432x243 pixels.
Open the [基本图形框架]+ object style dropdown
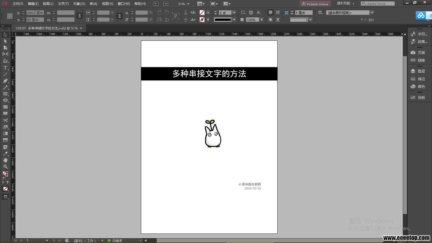tap(372, 13)
